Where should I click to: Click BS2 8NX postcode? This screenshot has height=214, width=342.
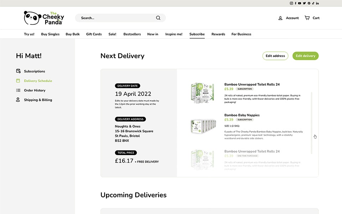[122, 141]
